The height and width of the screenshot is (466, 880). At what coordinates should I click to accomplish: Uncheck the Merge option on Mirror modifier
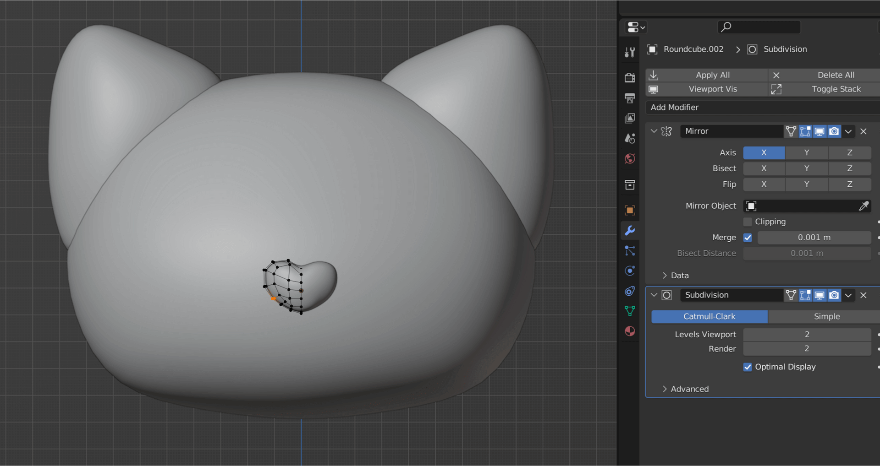[x=748, y=238]
